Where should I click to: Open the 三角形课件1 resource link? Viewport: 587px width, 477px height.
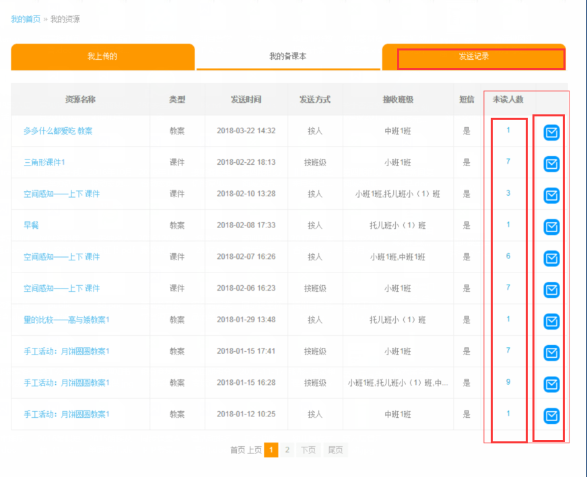44,162
